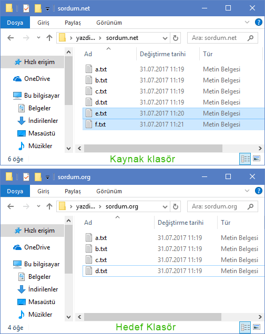This screenshot has width=265, height=334.
Task: Open Hızlı erişim in sordum.net sidebar
Action: click(33, 62)
